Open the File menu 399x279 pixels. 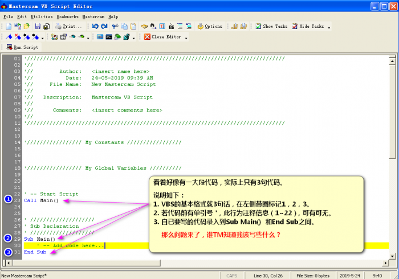[x=8, y=17]
